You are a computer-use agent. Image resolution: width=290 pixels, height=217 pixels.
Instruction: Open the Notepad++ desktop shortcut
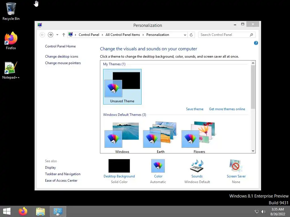point(11,70)
